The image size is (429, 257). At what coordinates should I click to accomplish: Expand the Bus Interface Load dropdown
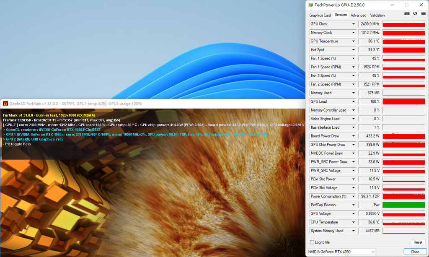click(x=353, y=127)
